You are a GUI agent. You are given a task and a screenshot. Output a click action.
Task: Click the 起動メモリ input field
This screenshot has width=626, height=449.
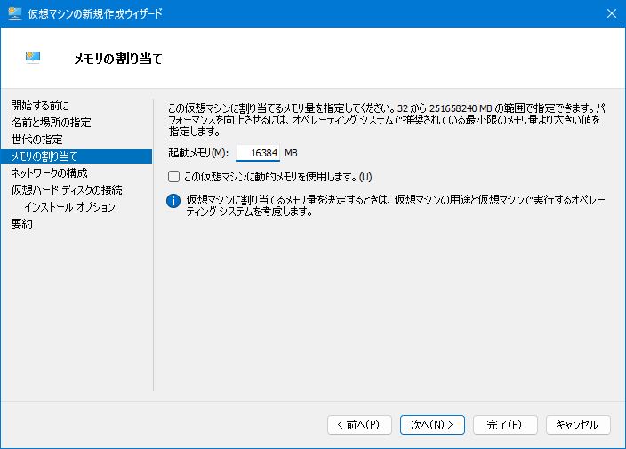(258, 153)
